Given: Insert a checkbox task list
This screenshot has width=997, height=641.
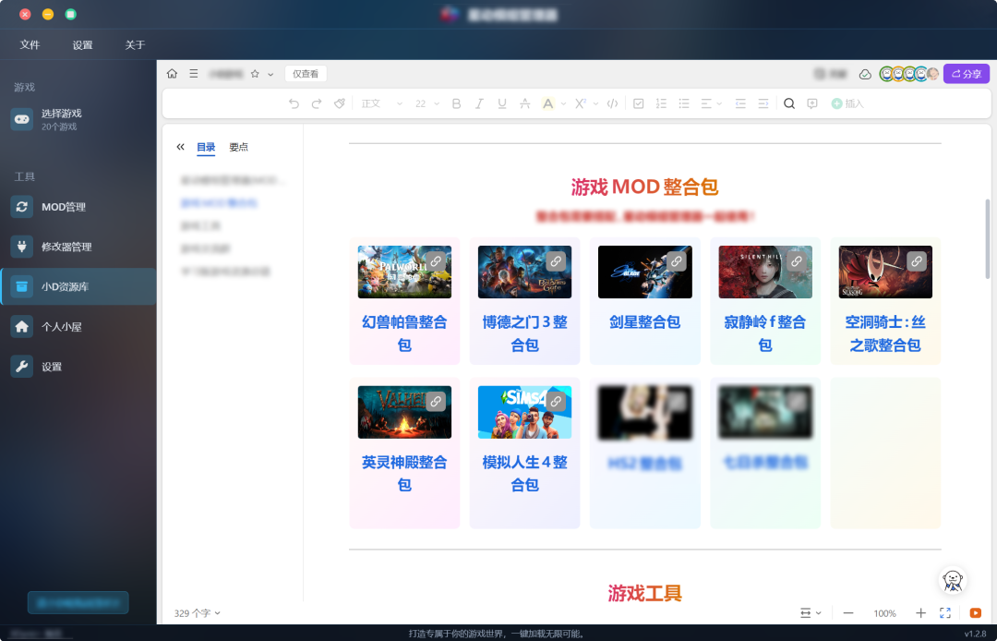Looking at the screenshot, I should 639,103.
